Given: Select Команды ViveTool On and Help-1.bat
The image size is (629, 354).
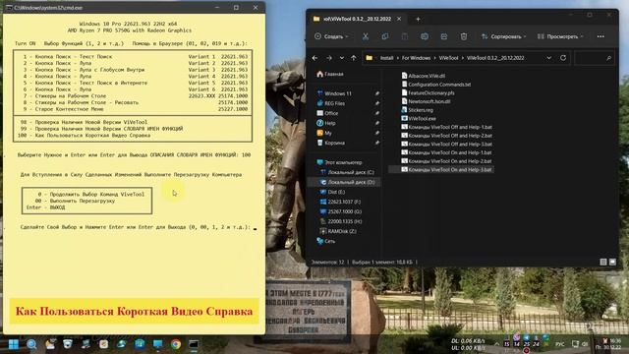Looking at the screenshot, I should coord(446,152).
